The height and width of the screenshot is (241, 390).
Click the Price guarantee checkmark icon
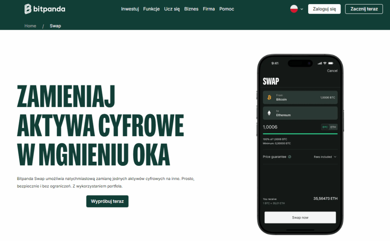tap(289, 157)
